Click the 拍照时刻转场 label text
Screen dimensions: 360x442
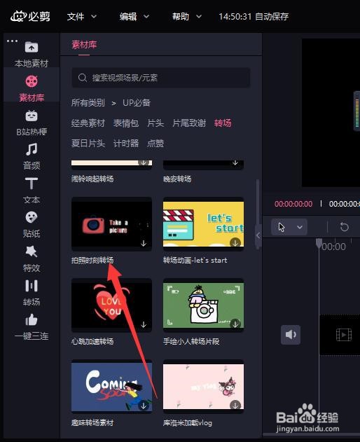tap(92, 260)
